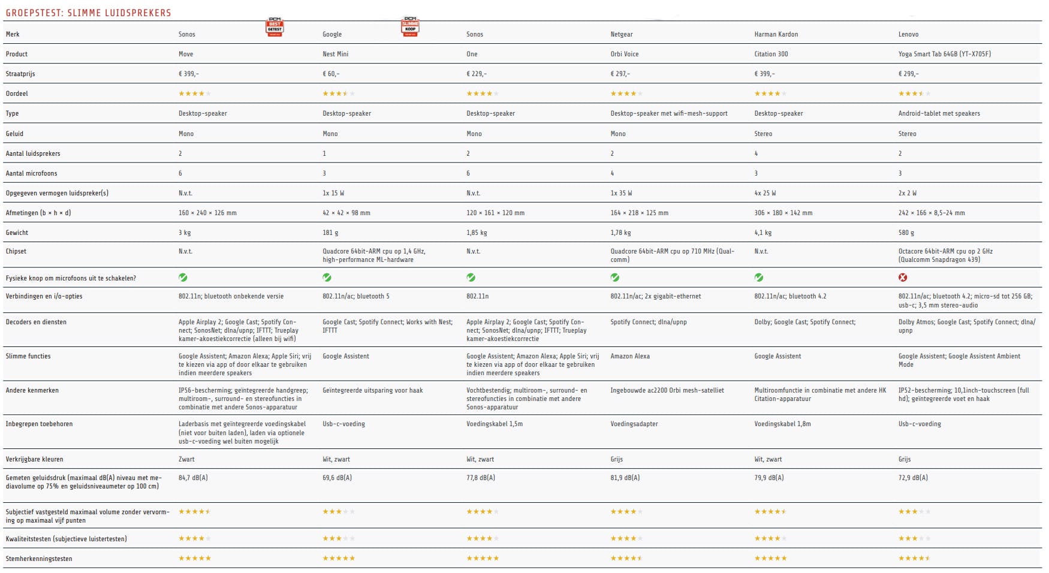The height and width of the screenshot is (573, 1049).
Task: Click the red cross for Lenovo microphone button
Action: [903, 278]
